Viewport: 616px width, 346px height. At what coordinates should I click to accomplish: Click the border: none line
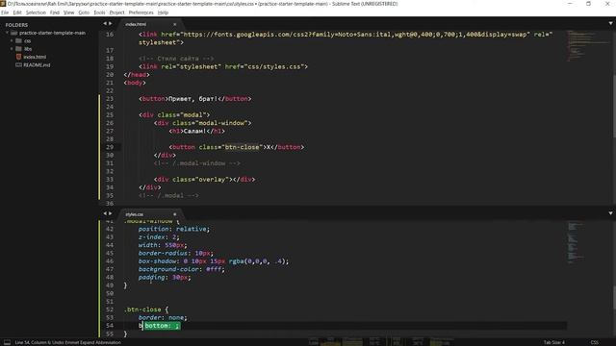pos(163,318)
